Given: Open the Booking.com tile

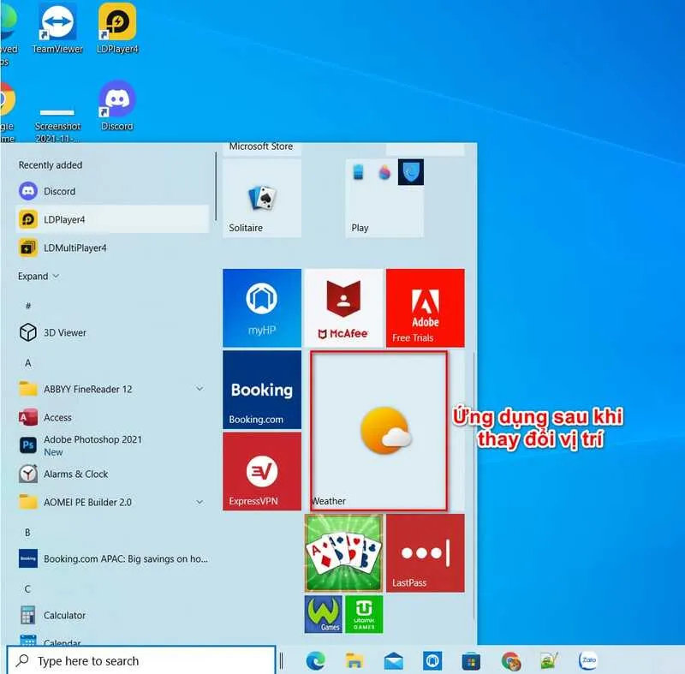Looking at the screenshot, I should pyautogui.click(x=262, y=390).
